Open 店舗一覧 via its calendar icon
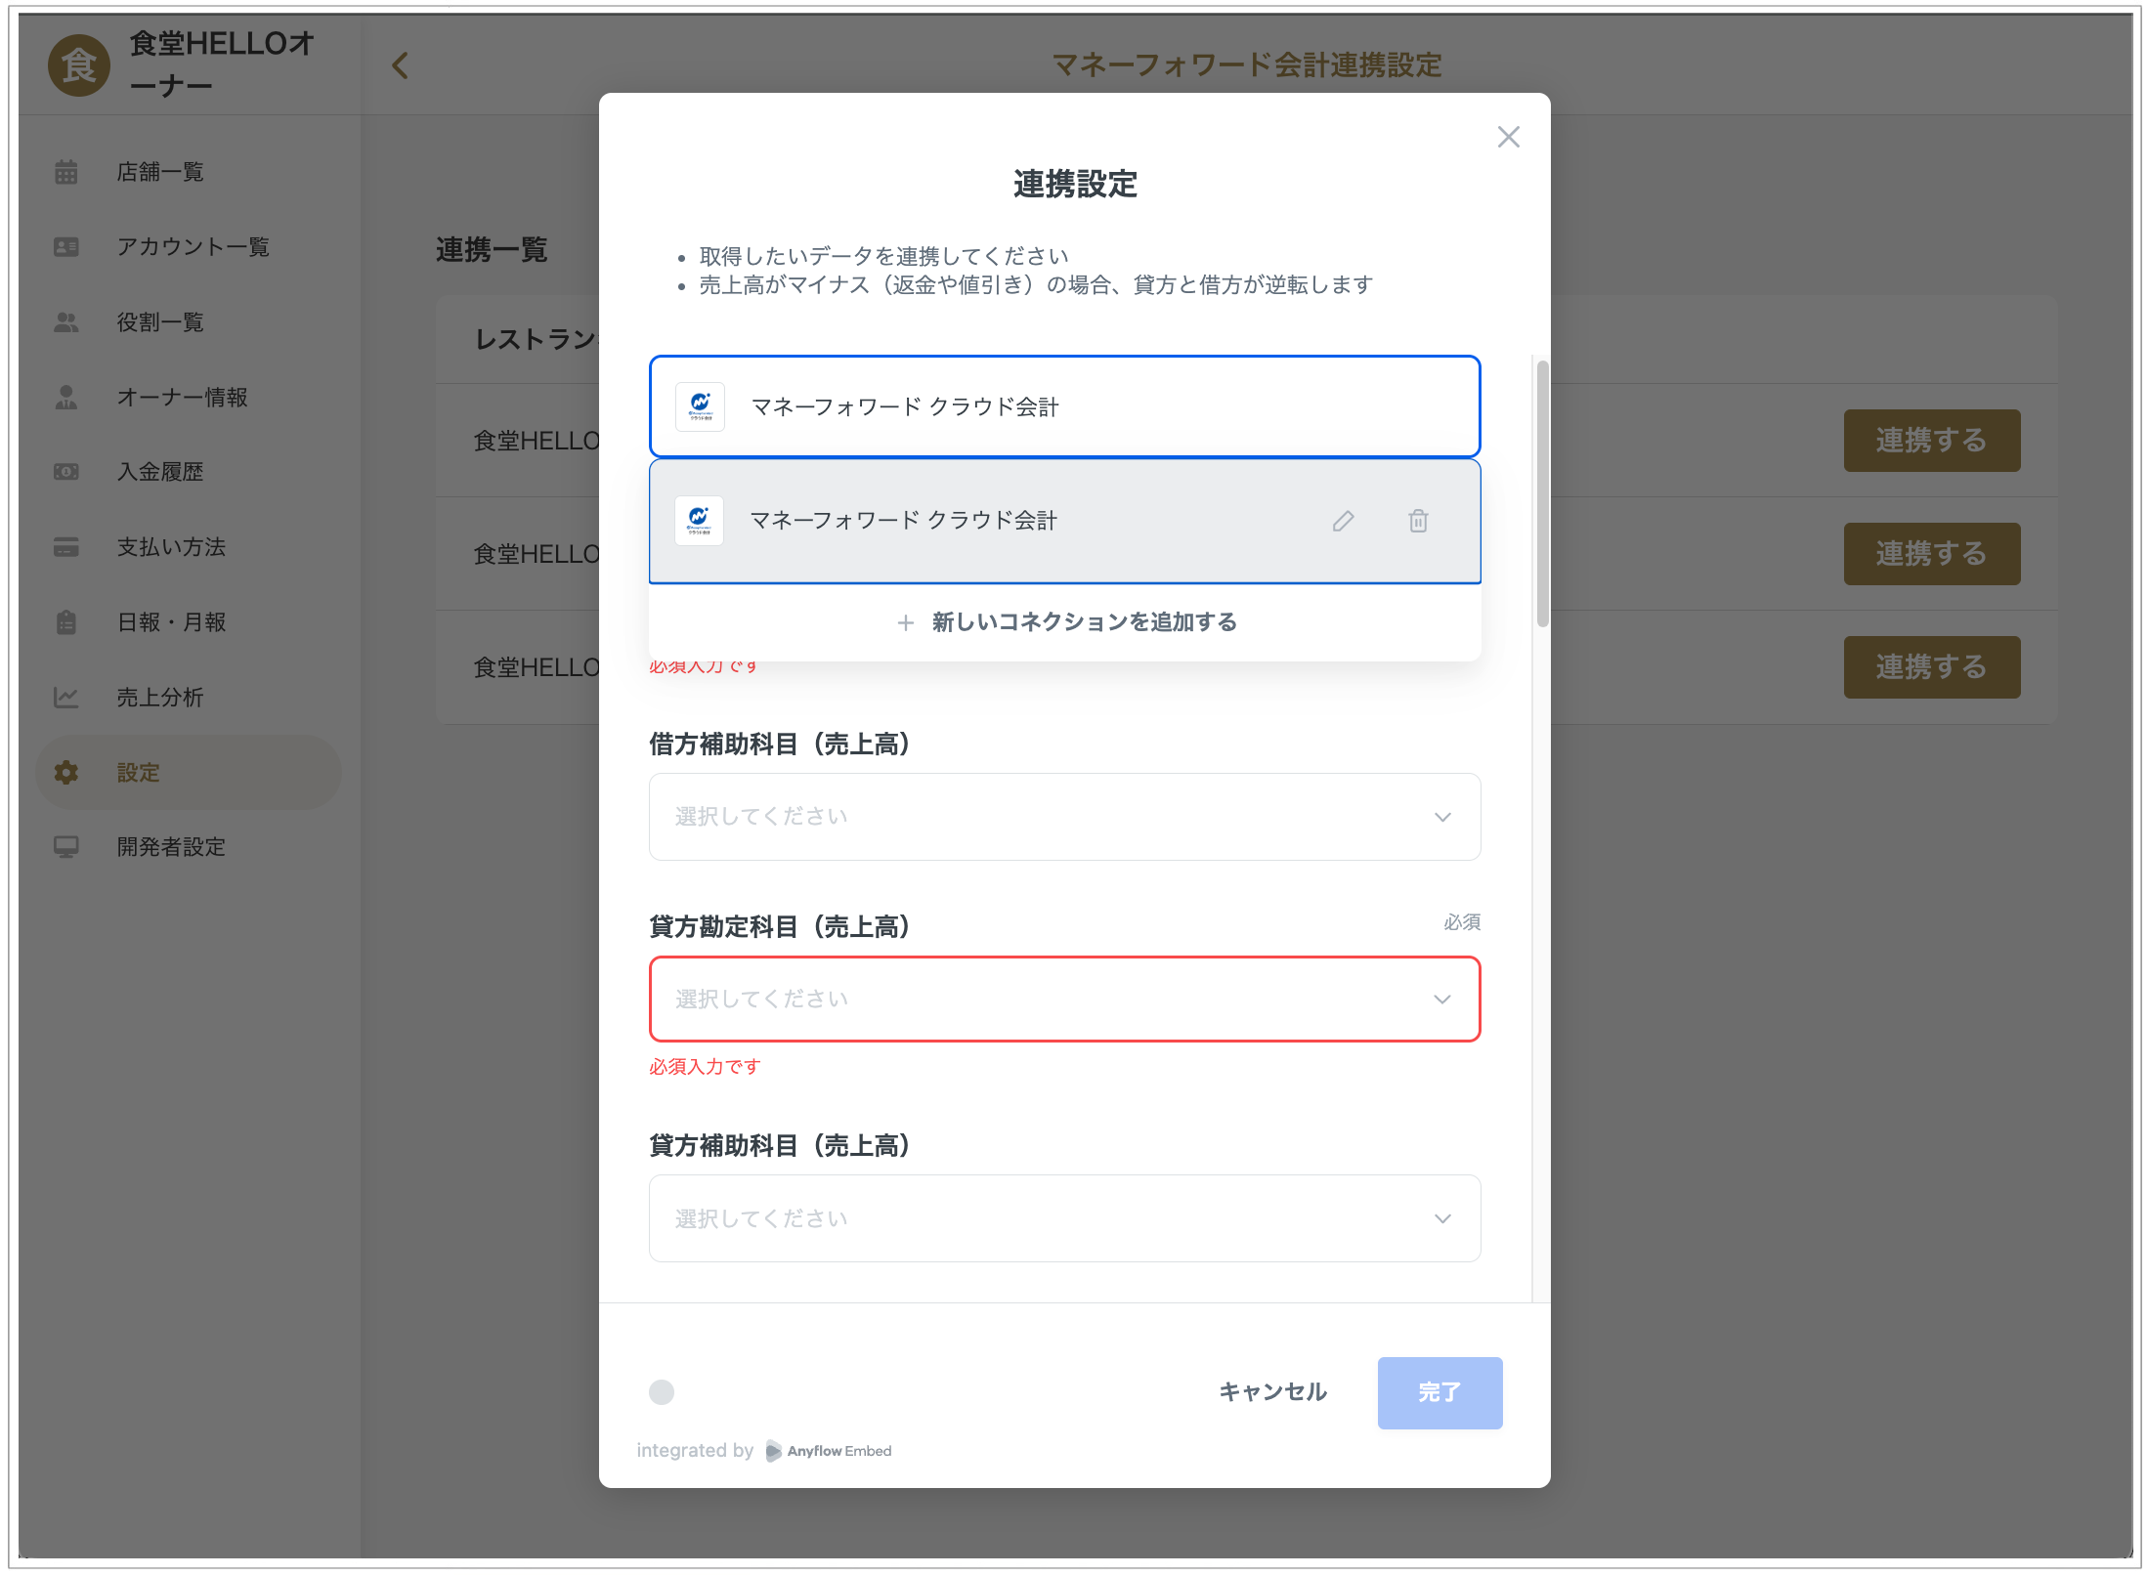This screenshot has width=2148, height=1575. click(x=66, y=172)
